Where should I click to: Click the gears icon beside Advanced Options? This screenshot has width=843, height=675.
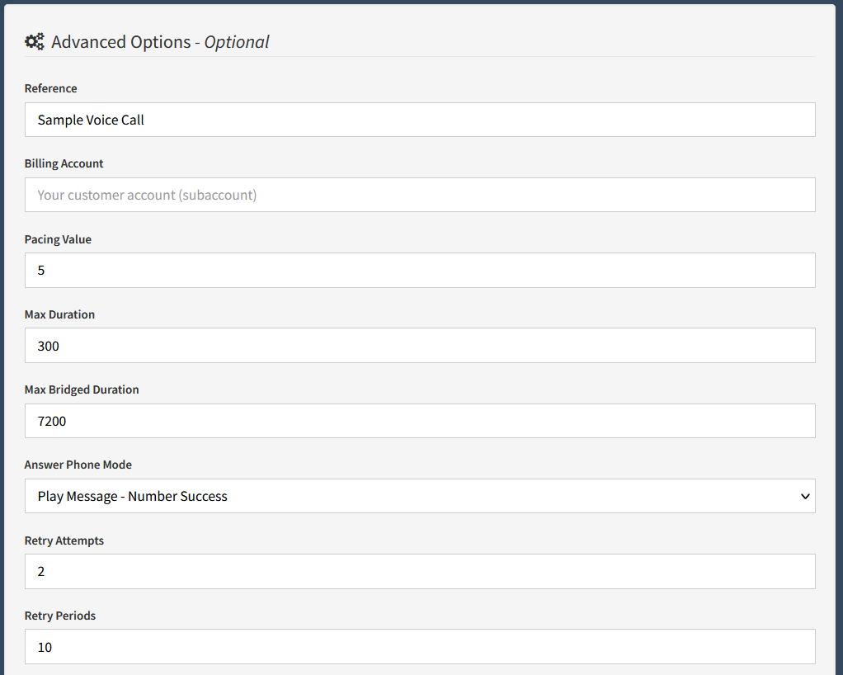34,40
